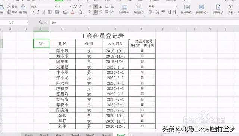This screenshot has width=239, height=136.
Task: Click the thousands separator icon
Action: coord(163,12)
